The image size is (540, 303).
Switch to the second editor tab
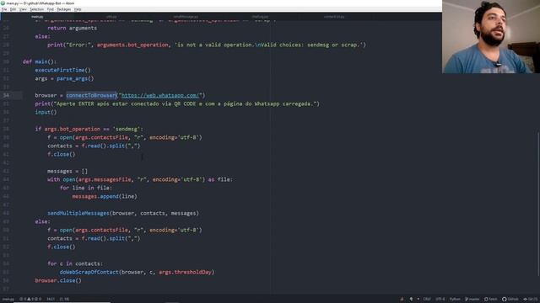[111, 17]
